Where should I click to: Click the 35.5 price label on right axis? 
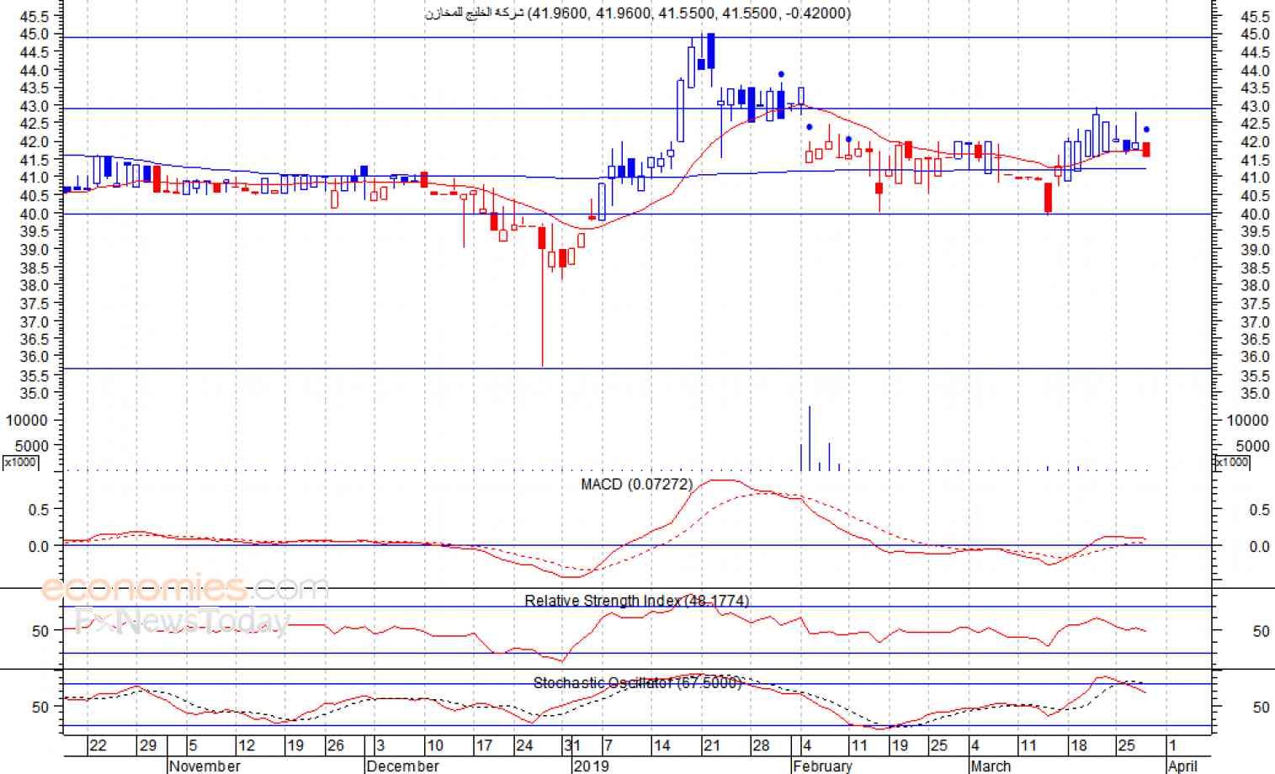pos(1255,375)
